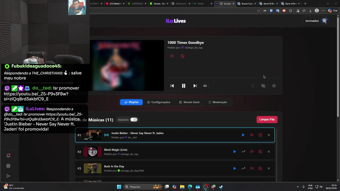This screenshot has width=340, height=191.
Task: Remove Black Magic (Live) from the queue
Action: [x=269, y=152]
